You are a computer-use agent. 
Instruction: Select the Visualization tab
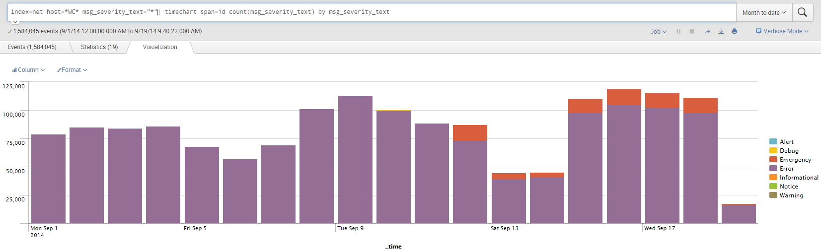click(160, 47)
